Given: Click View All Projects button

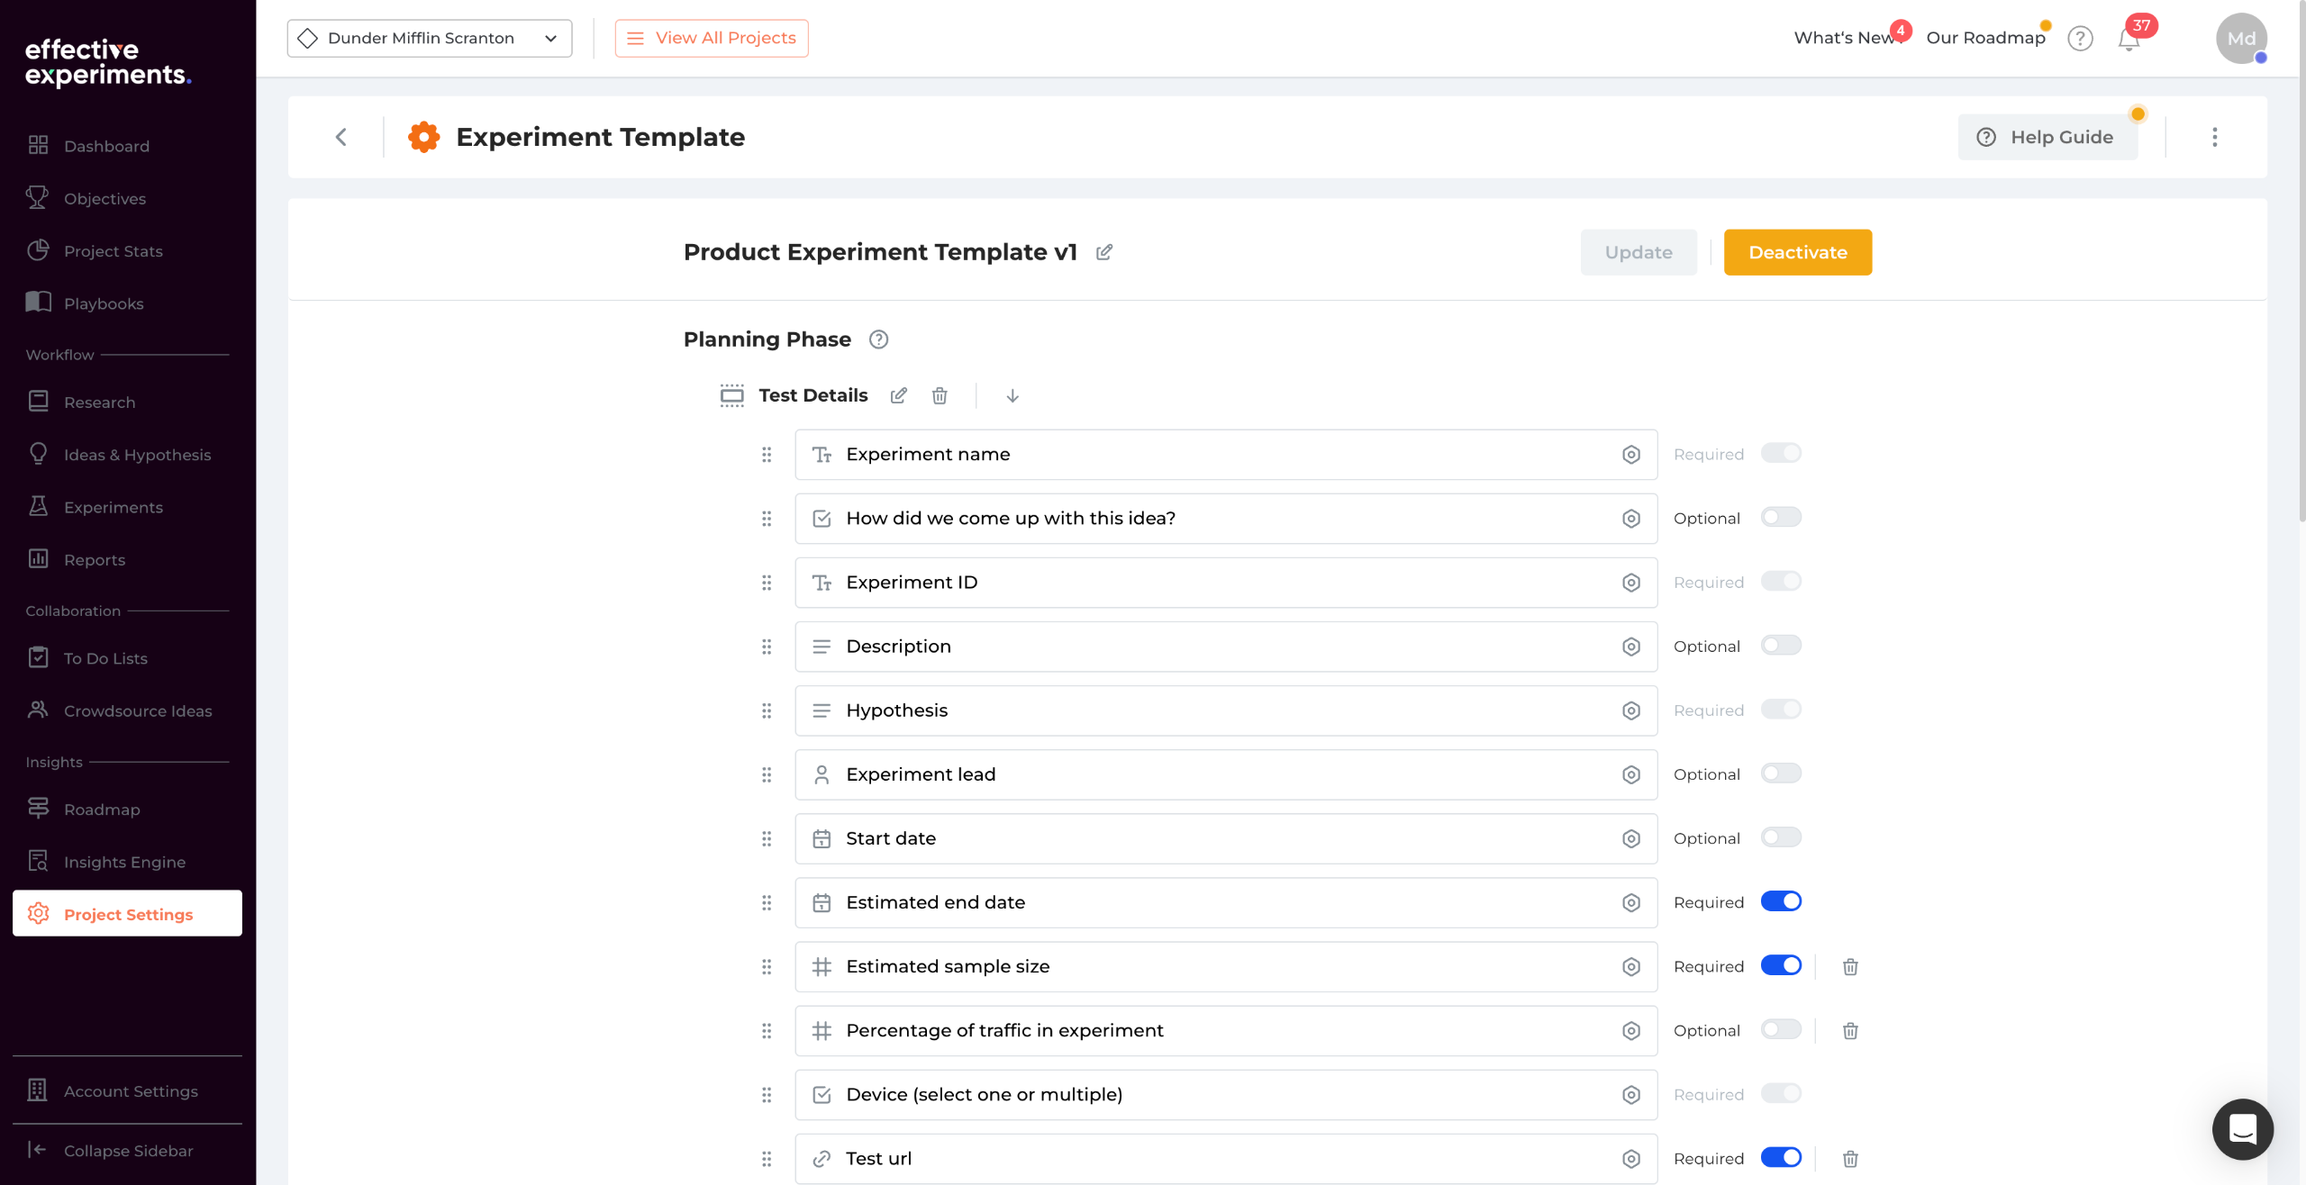Looking at the screenshot, I should (712, 38).
